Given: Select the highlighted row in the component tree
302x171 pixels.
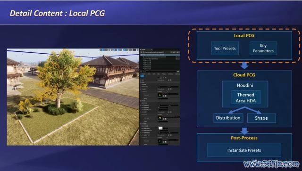Looking at the screenshot, I should point(160,55).
